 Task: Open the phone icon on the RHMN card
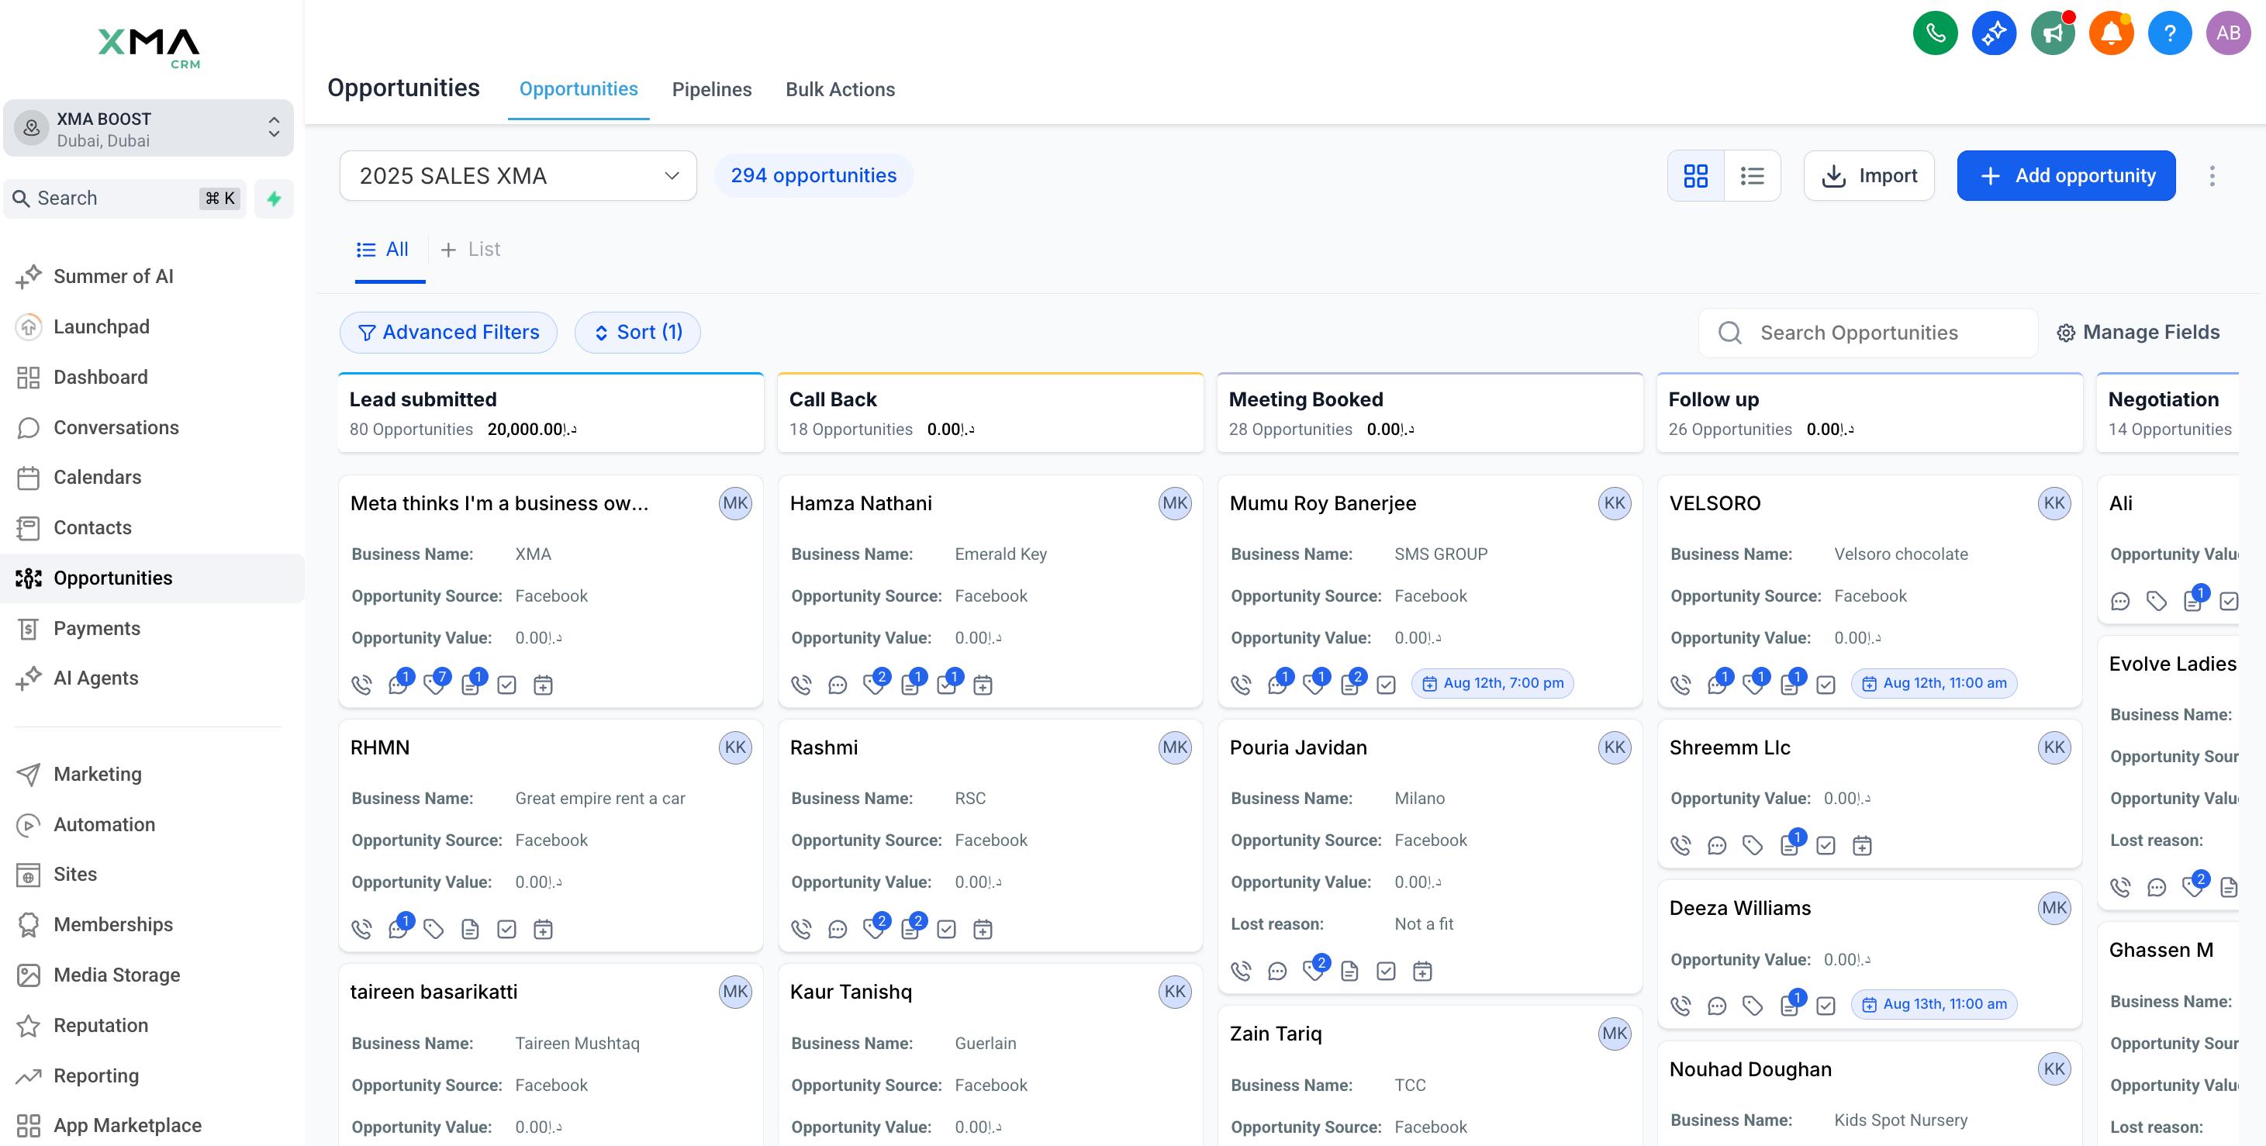(361, 928)
